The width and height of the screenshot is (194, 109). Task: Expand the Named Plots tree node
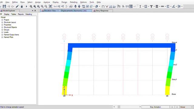click(2, 37)
